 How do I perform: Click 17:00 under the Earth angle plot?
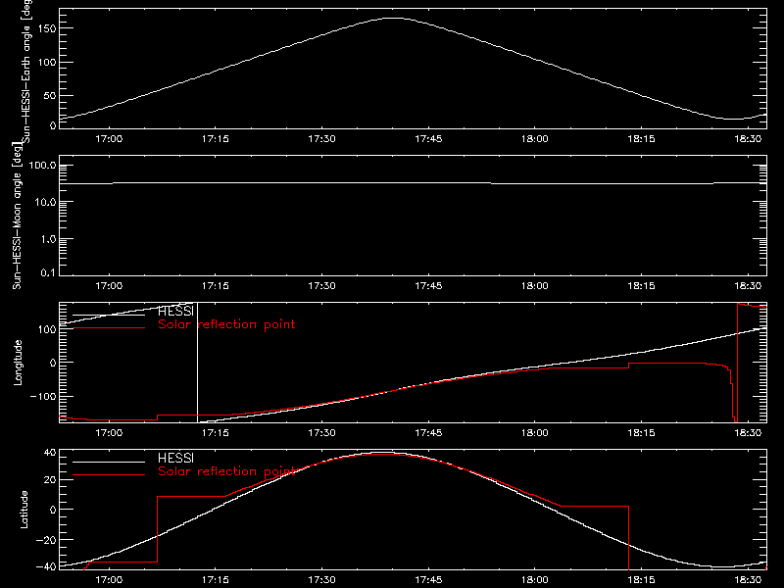point(109,138)
